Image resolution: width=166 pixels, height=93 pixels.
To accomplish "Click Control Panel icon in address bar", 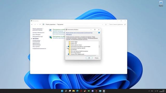I will (x=43, y=25).
